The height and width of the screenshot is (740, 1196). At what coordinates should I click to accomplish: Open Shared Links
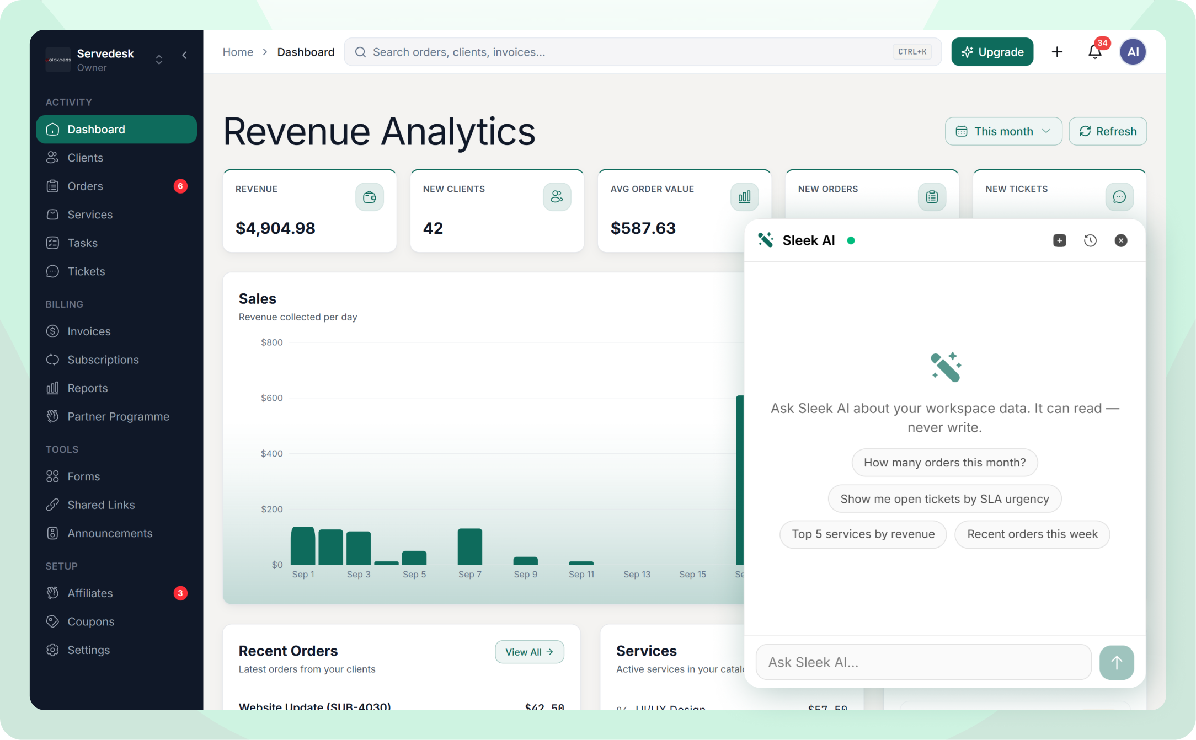(x=116, y=505)
